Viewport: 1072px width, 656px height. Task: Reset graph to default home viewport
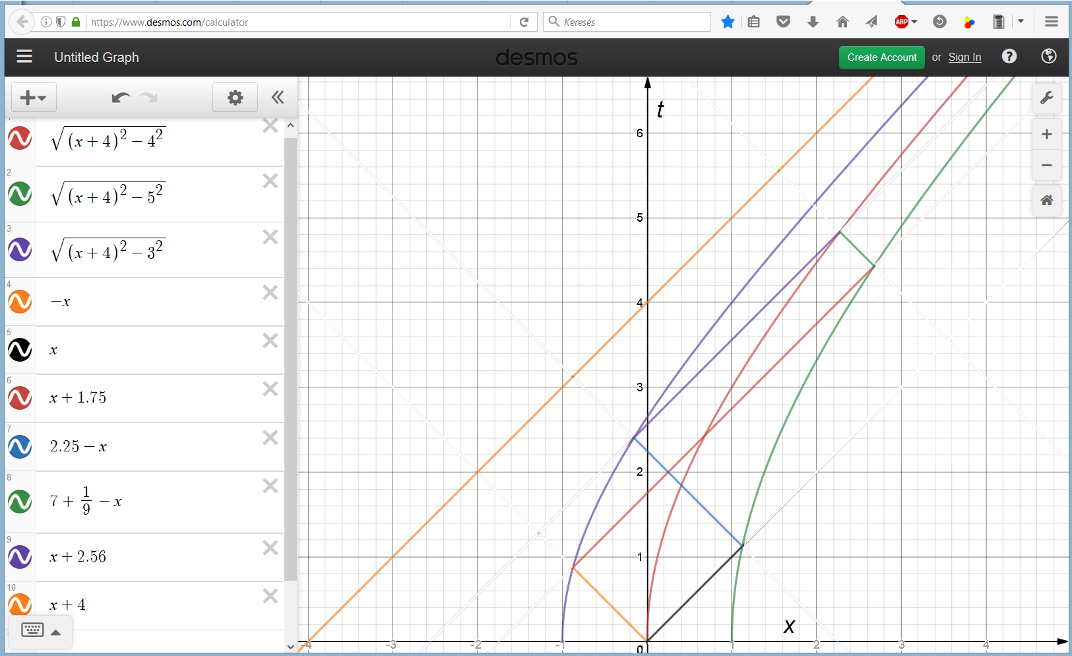1046,201
